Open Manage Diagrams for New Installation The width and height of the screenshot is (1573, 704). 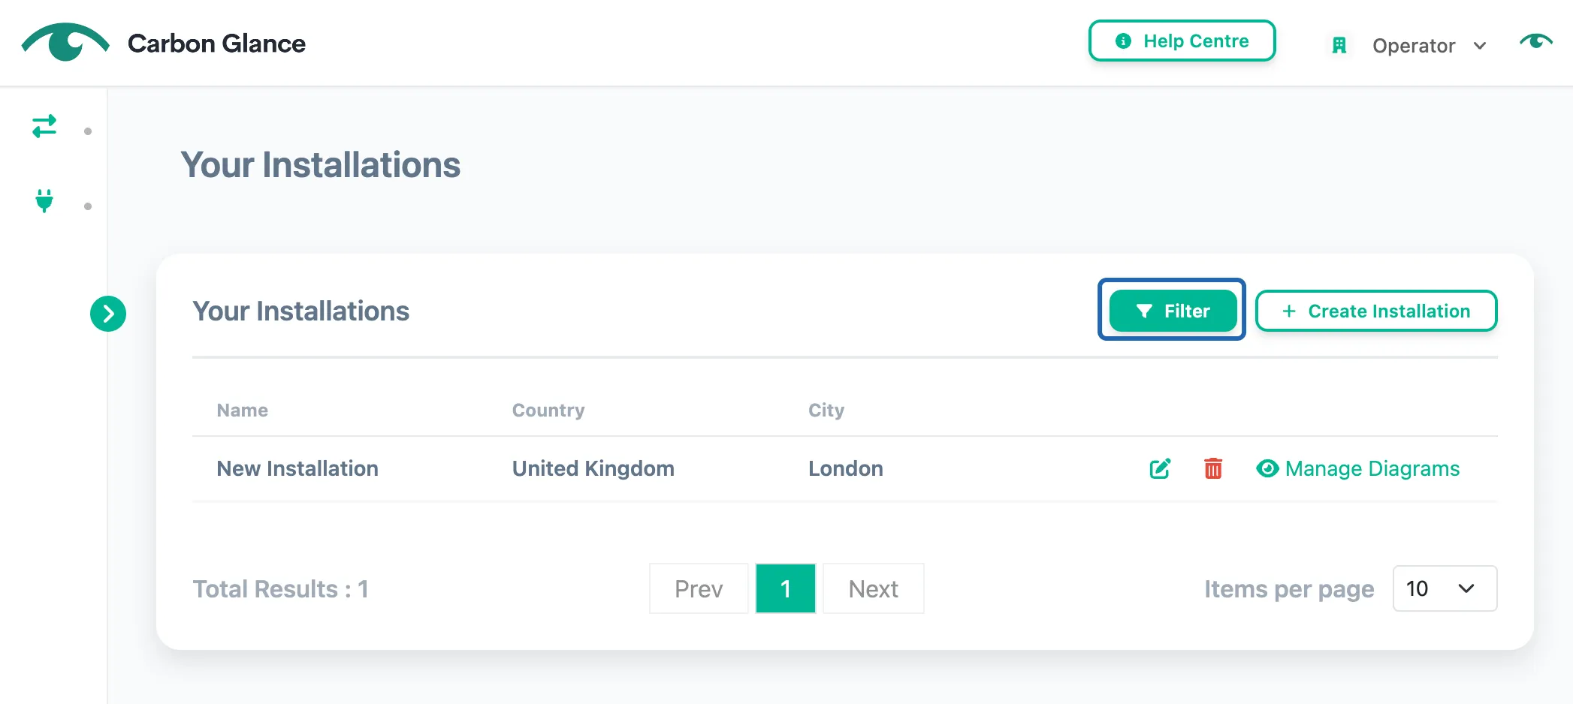point(1357,468)
